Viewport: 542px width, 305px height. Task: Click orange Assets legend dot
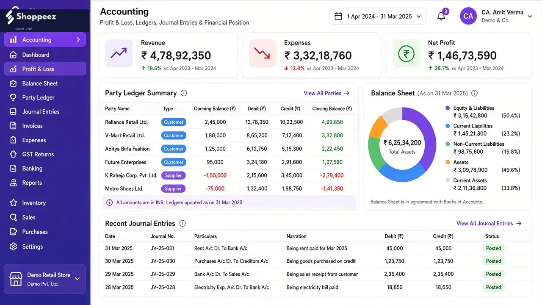tap(448, 162)
